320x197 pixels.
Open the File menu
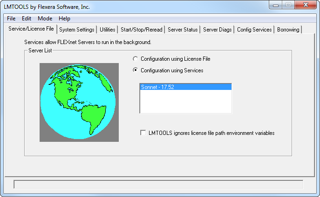[x=11, y=19]
